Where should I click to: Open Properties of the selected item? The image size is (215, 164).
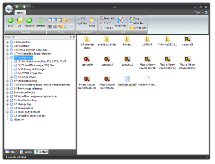pyautogui.click(x=121, y=22)
